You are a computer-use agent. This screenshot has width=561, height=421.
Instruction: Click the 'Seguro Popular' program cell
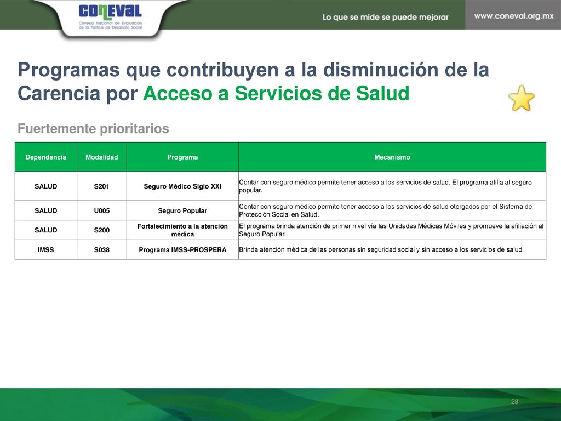click(182, 210)
